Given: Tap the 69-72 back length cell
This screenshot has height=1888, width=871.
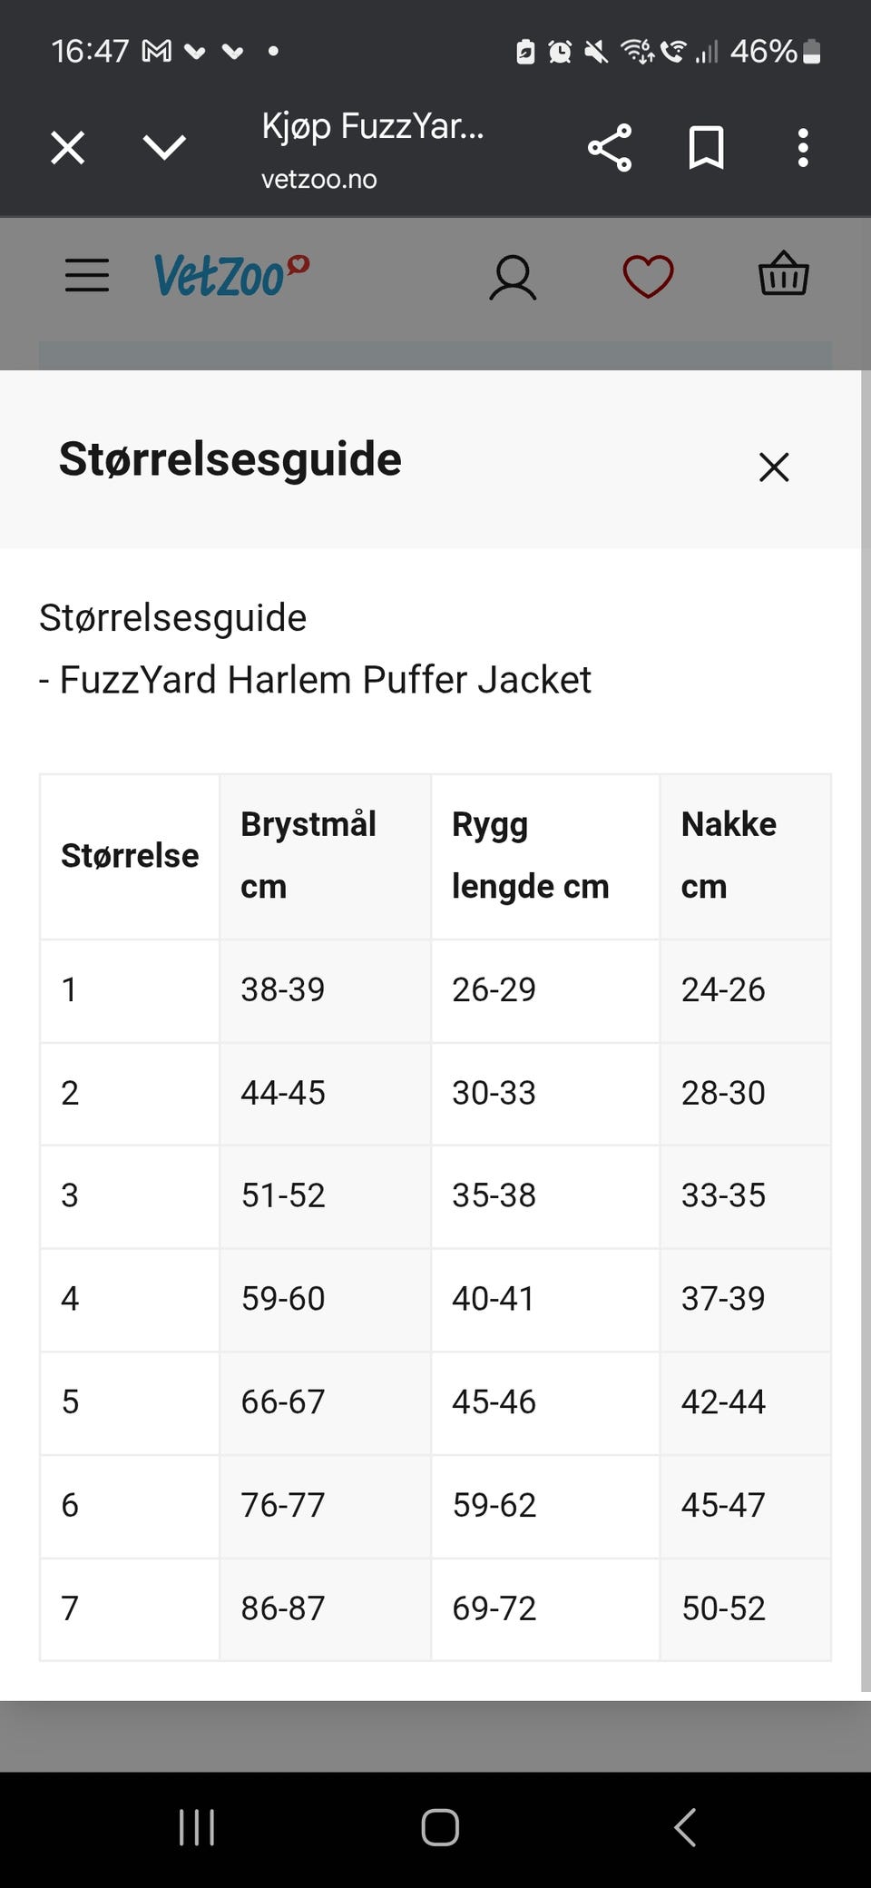Looking at the screenshot, I should [494, 1608].
